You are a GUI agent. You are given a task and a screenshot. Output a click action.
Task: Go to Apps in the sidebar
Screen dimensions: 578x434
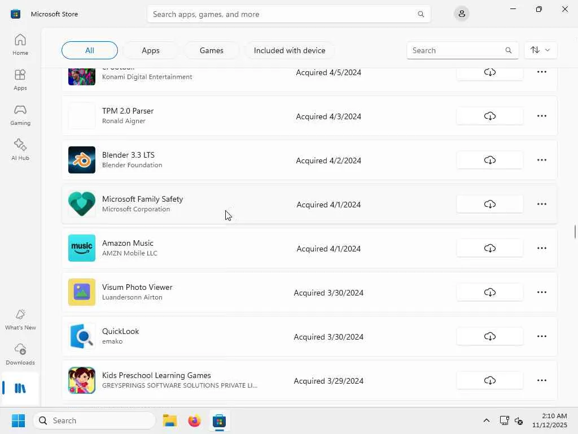[x=20, y=80]
